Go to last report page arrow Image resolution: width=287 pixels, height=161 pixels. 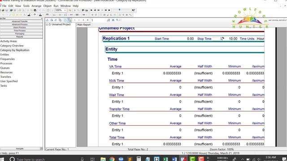pyautogui.click(x=88, y=20)
